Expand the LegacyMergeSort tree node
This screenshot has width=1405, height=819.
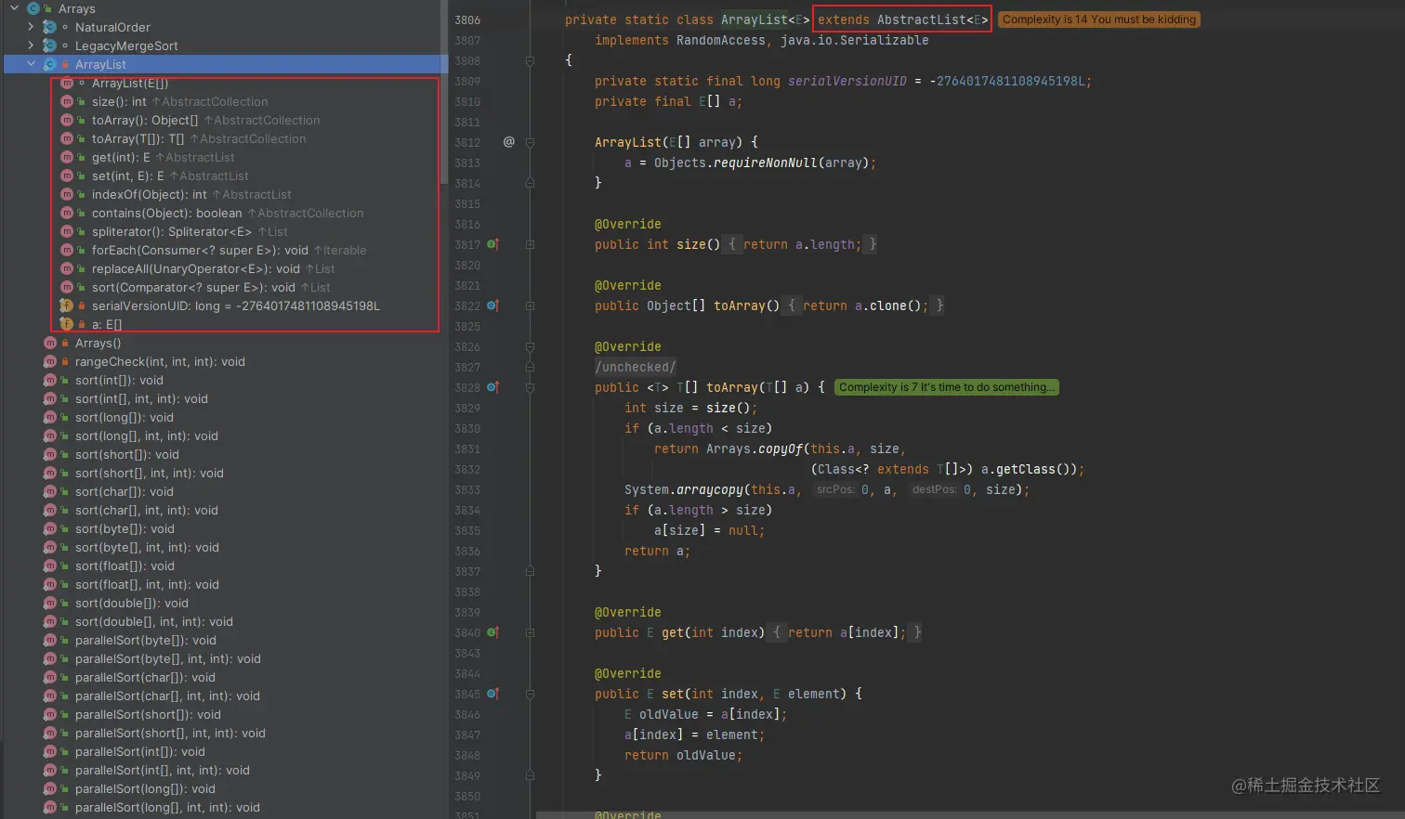(x=31, y=45)
